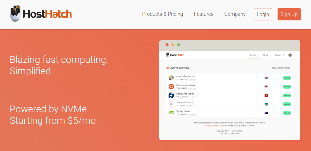Click the Debian icon beside Stockholm Server
311x151 pixels.
(x=171, y=104)
